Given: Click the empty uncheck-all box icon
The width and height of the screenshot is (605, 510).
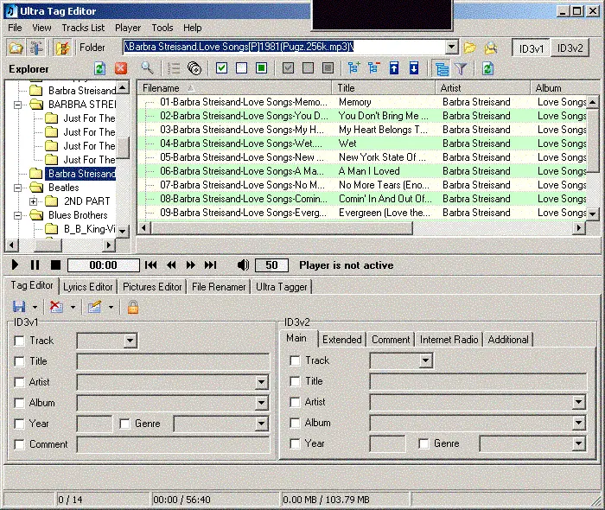Looking at the screenshot, I should [x=241, y=68].
